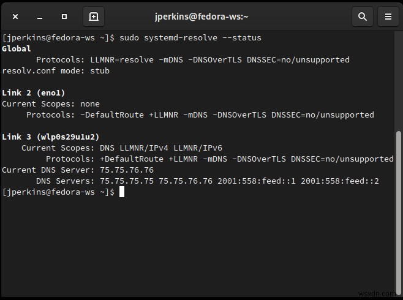This screenshot has width=403, height=300.
Task: Open the hamburger menu
Action: click(388, 17)
